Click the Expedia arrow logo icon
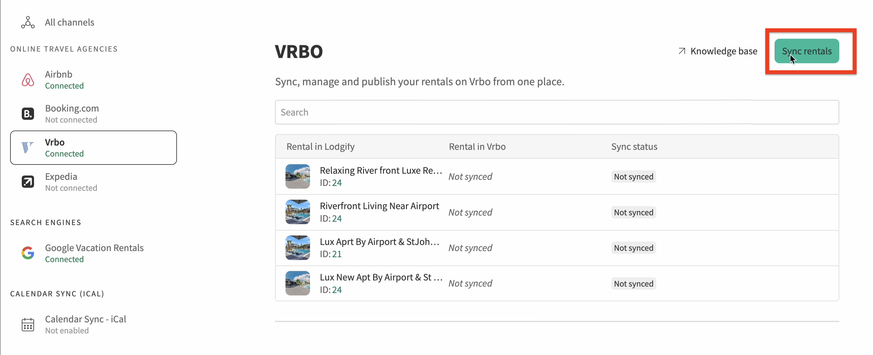The height and width of the screenshot is (355, 873). [x=28, y=182]
